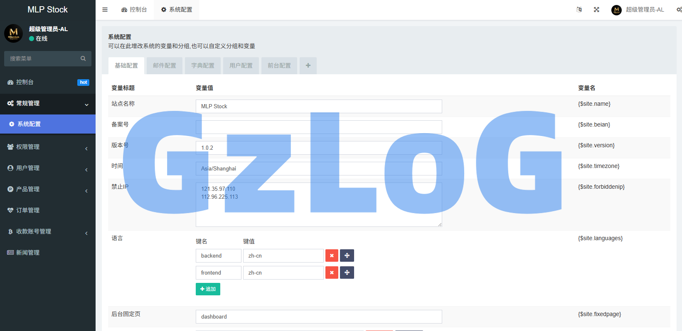This screenshot has height=331, width=682.
Task: Click the plus tab to add group
Action: point(308,66)
